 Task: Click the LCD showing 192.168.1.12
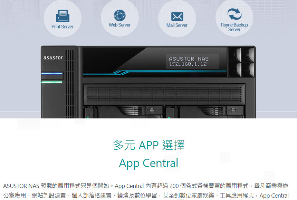(x=192, y=61)
